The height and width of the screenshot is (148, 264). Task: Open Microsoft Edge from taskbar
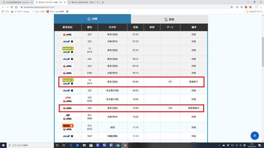coord(71,145)
